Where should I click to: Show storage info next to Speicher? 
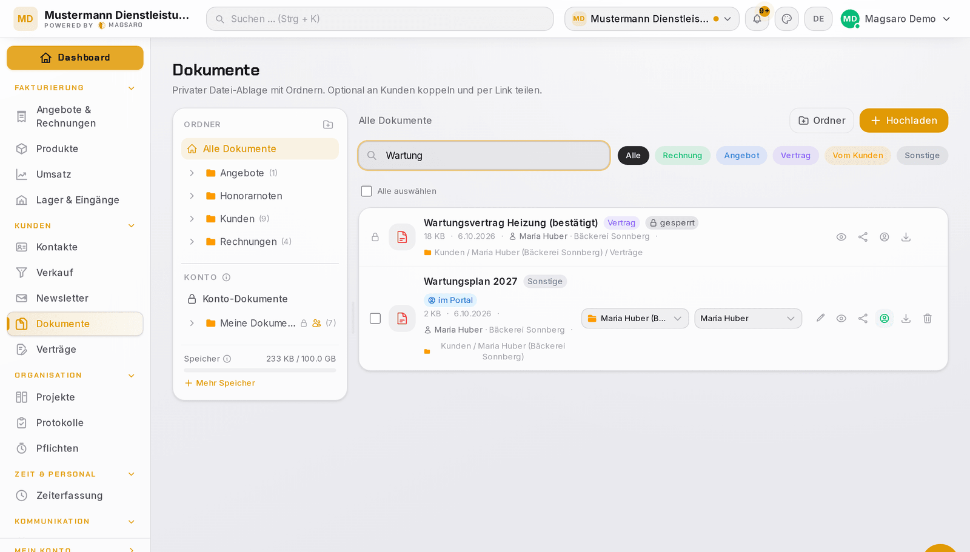(x=227, y=359)
